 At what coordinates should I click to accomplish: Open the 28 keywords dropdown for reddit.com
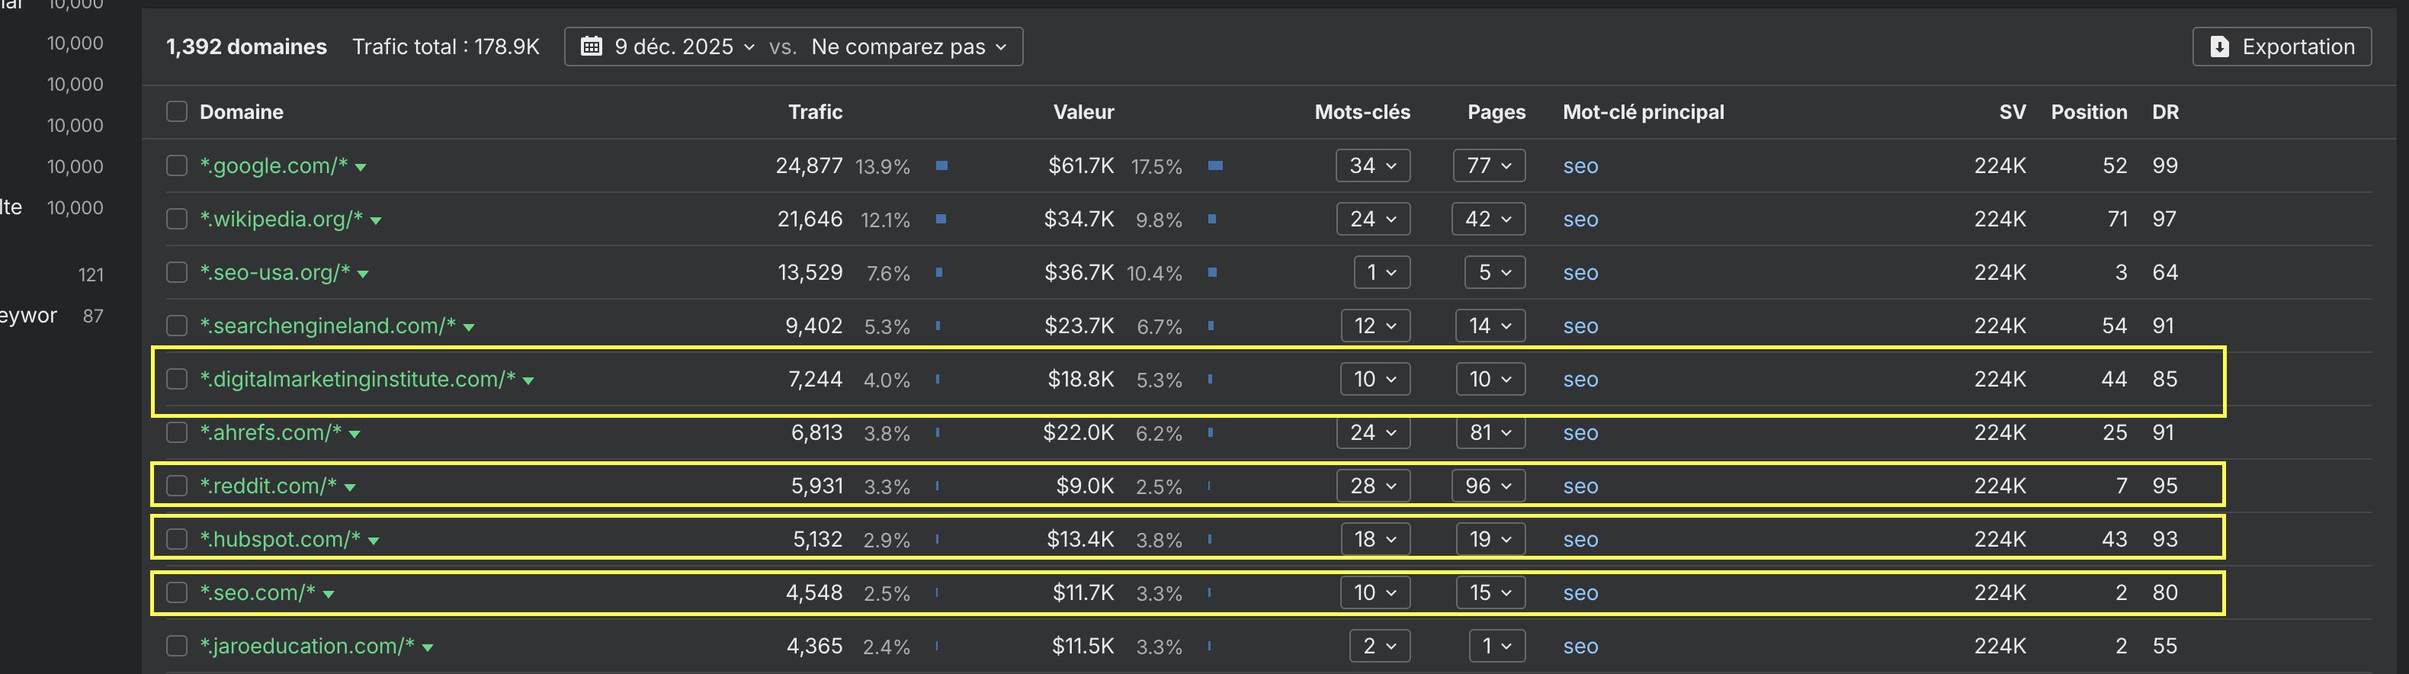[1373, 485]
